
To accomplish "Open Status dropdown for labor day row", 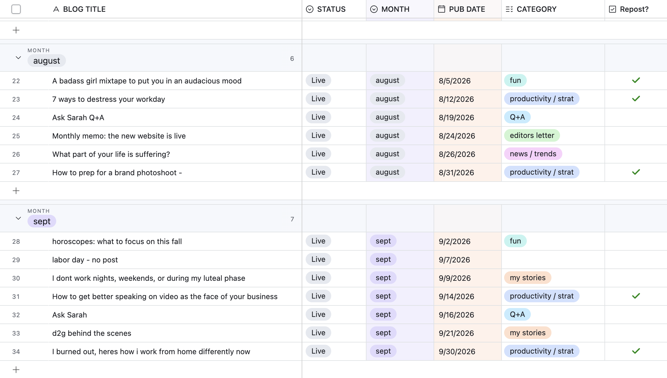I will [318, 259].
